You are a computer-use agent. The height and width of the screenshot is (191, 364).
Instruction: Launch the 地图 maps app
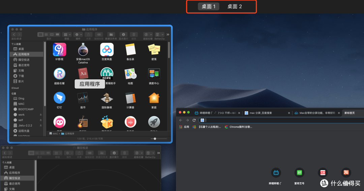coord(130,74)
